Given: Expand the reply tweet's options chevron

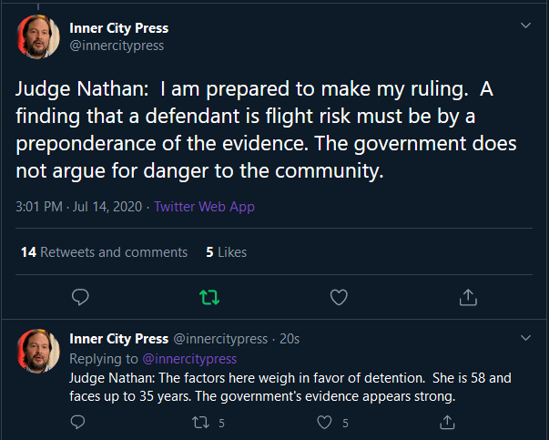Looking at the screenshot, I should tap(525, 338).
